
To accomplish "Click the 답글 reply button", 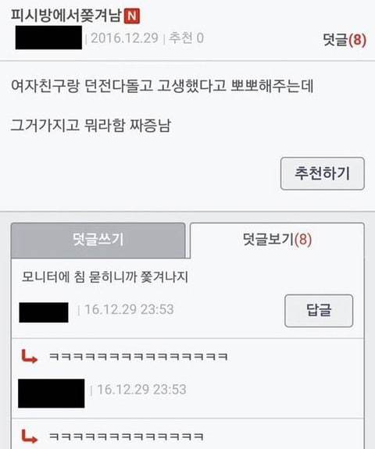I will [x=319, y=311].
